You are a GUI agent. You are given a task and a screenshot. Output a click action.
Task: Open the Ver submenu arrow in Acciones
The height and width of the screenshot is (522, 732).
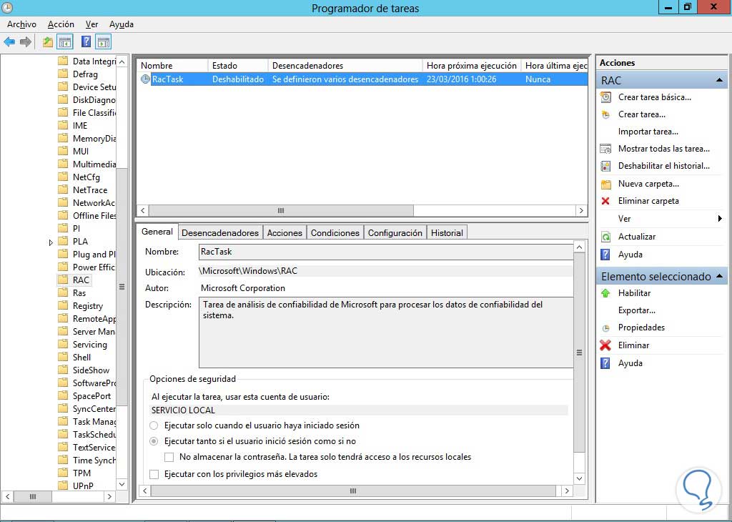720,219
